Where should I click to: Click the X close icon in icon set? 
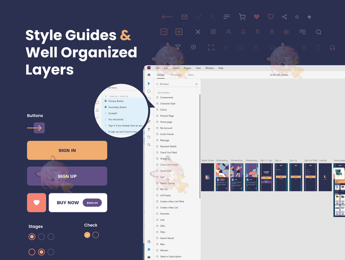pos(198,32)
